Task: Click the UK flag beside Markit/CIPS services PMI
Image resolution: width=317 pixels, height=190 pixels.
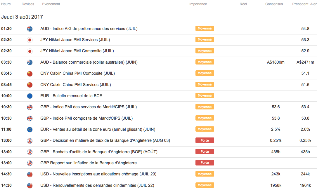Action: coord(30,107)
